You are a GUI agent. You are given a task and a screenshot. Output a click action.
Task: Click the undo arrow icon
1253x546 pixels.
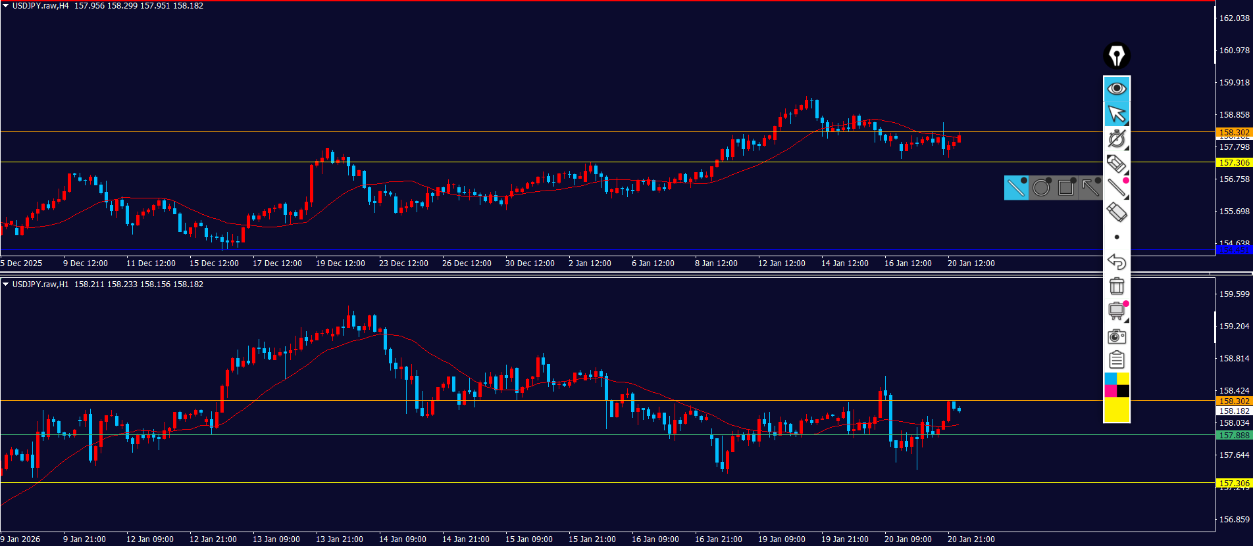[1117, 262]
